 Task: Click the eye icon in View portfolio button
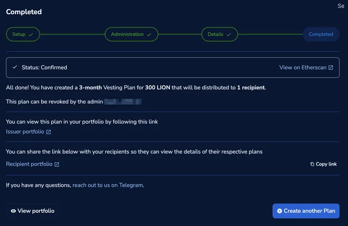pyautogui.click(x=13, y=211)
